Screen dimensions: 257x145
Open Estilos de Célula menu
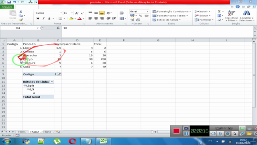[166, 20]
